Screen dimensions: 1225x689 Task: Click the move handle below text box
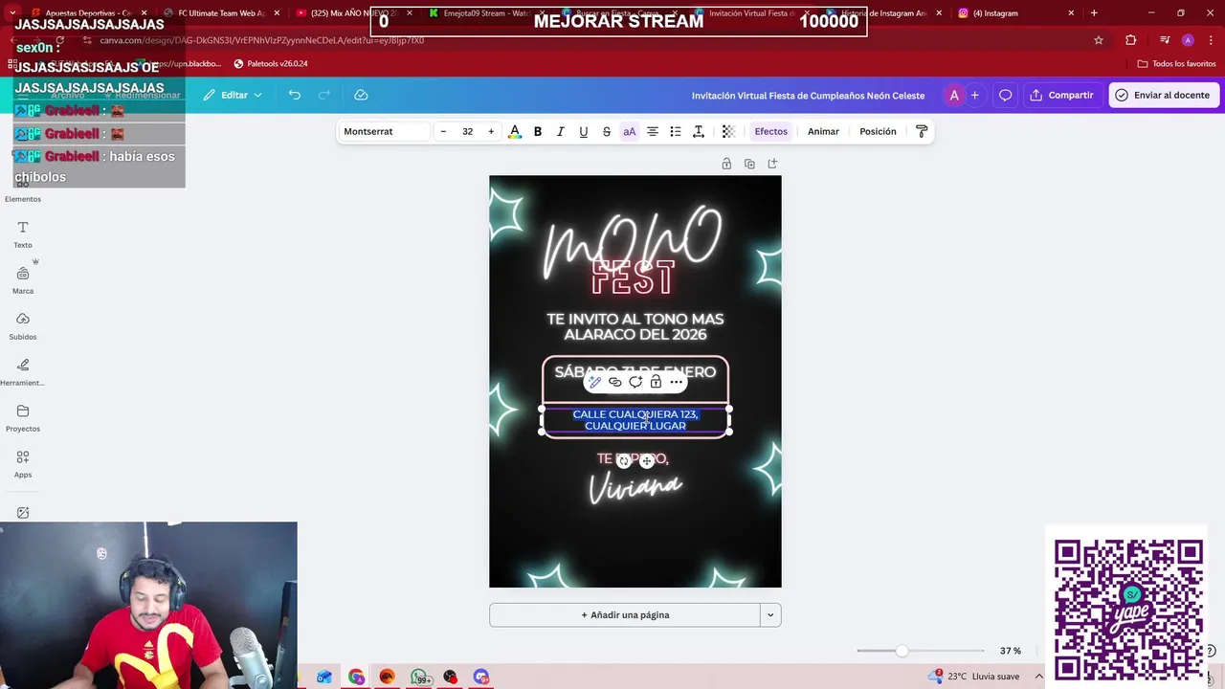pos(647,461)
